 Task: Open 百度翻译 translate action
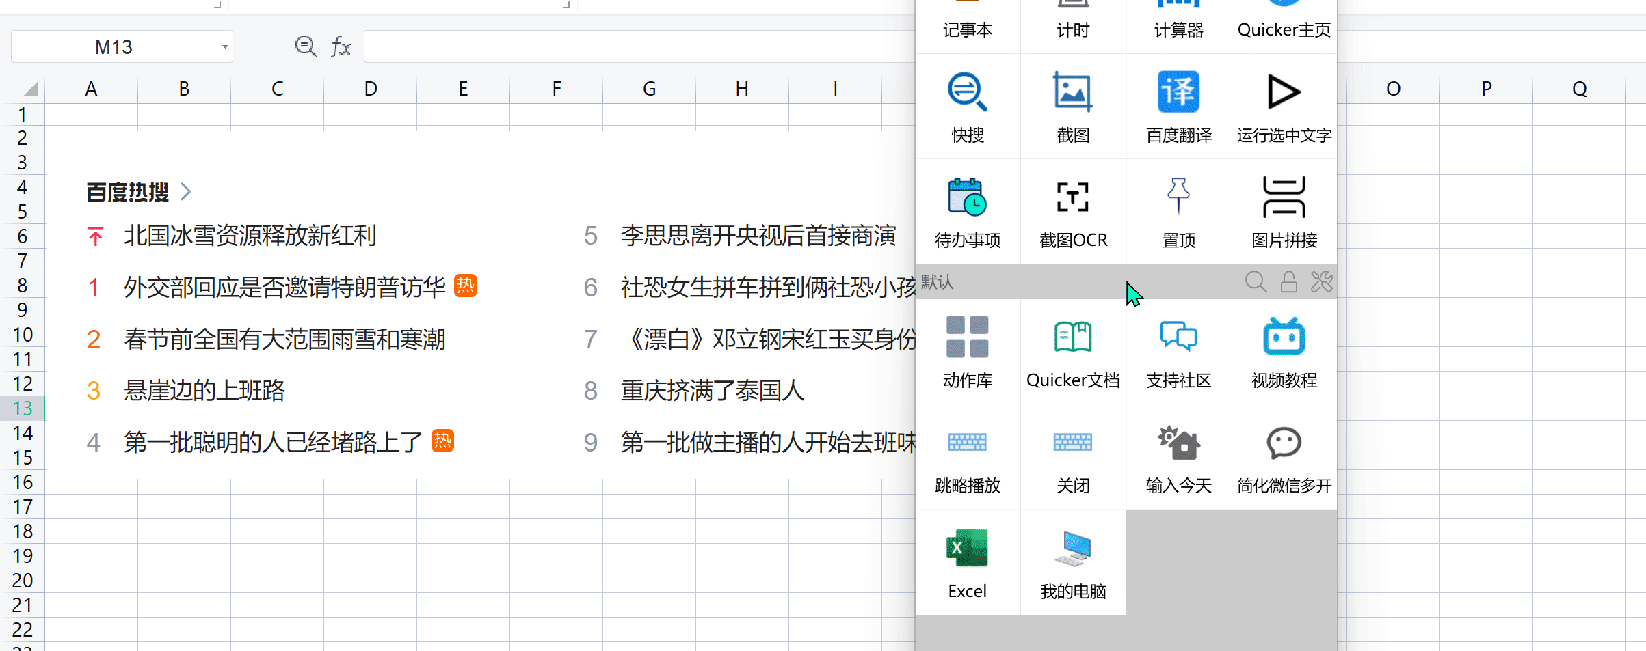pos(1178,107)
